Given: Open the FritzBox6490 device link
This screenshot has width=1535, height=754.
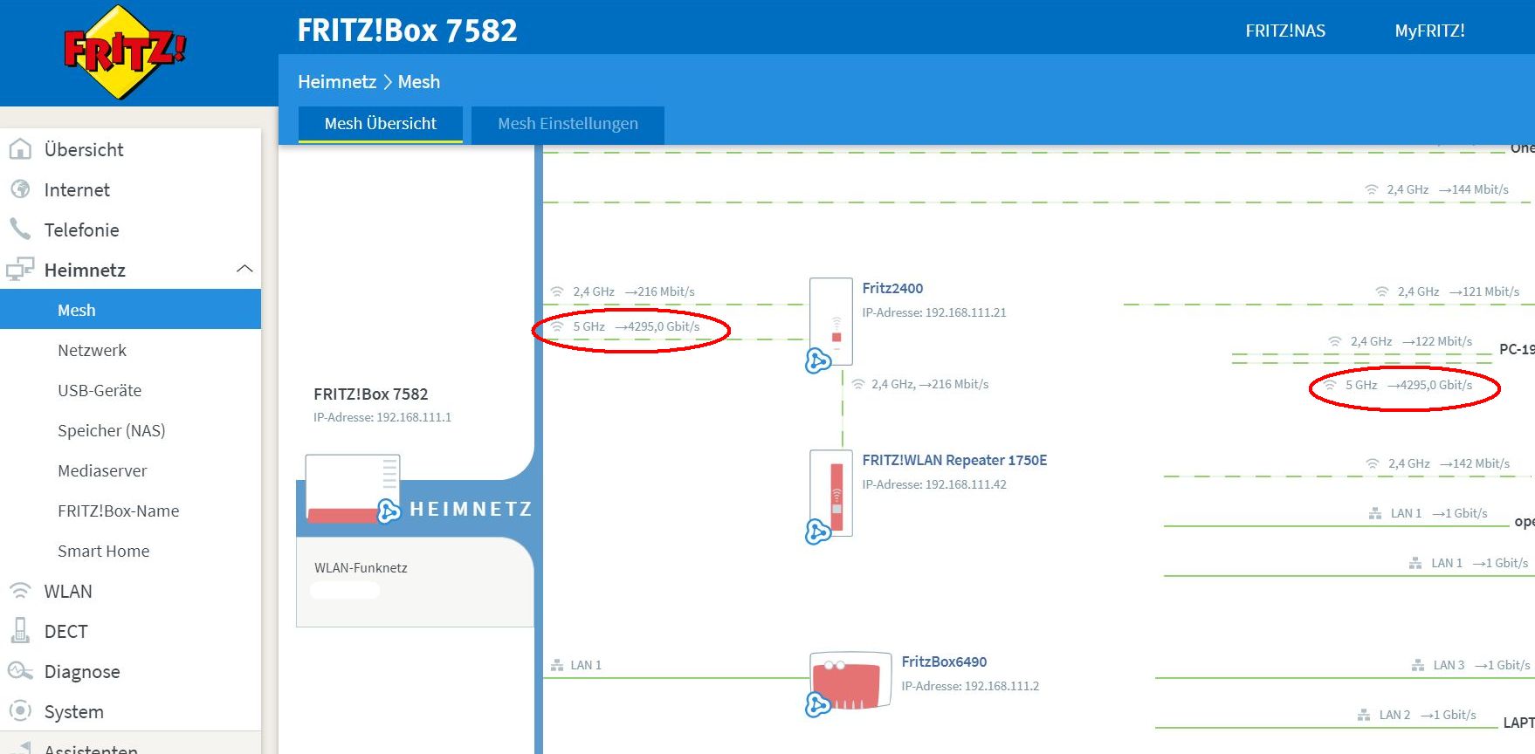Looking at the screenshot, I should [x=944, y=661].
